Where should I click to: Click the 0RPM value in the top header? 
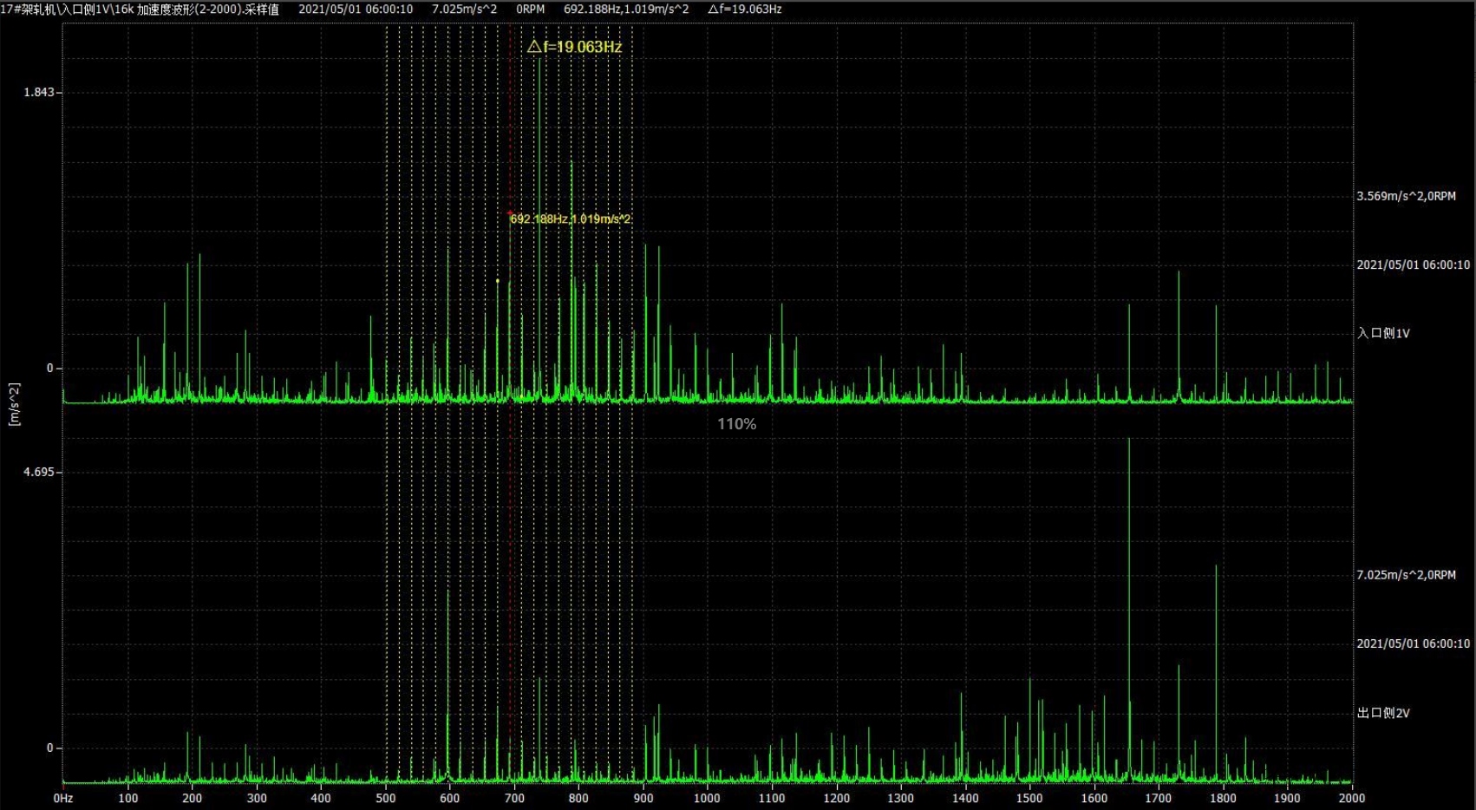click(530, 9)
